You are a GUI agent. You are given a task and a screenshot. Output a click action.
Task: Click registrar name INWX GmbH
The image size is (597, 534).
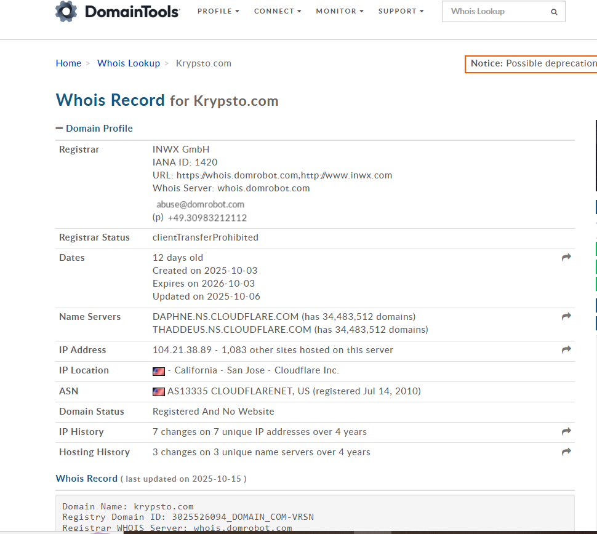tap(181, 149)
